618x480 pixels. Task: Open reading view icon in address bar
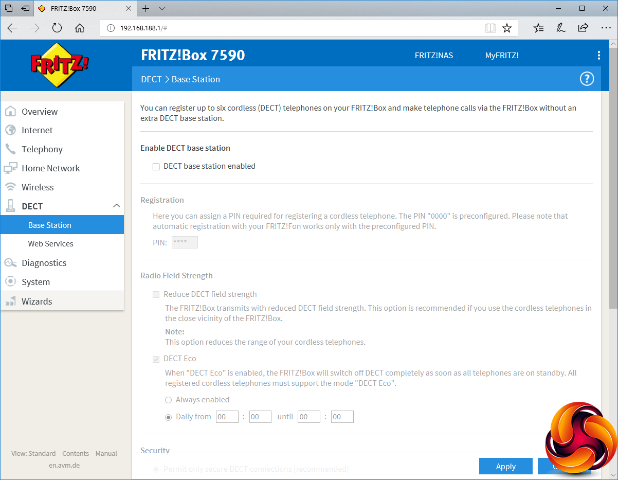pos(490,28)
